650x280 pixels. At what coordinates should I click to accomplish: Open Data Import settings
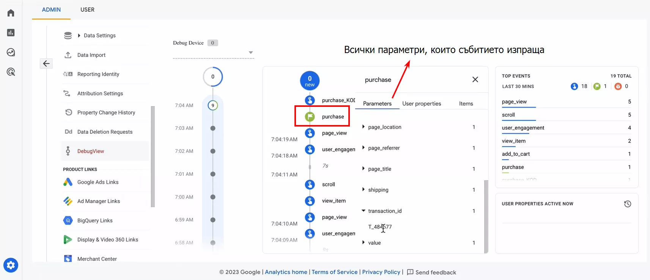91,55
